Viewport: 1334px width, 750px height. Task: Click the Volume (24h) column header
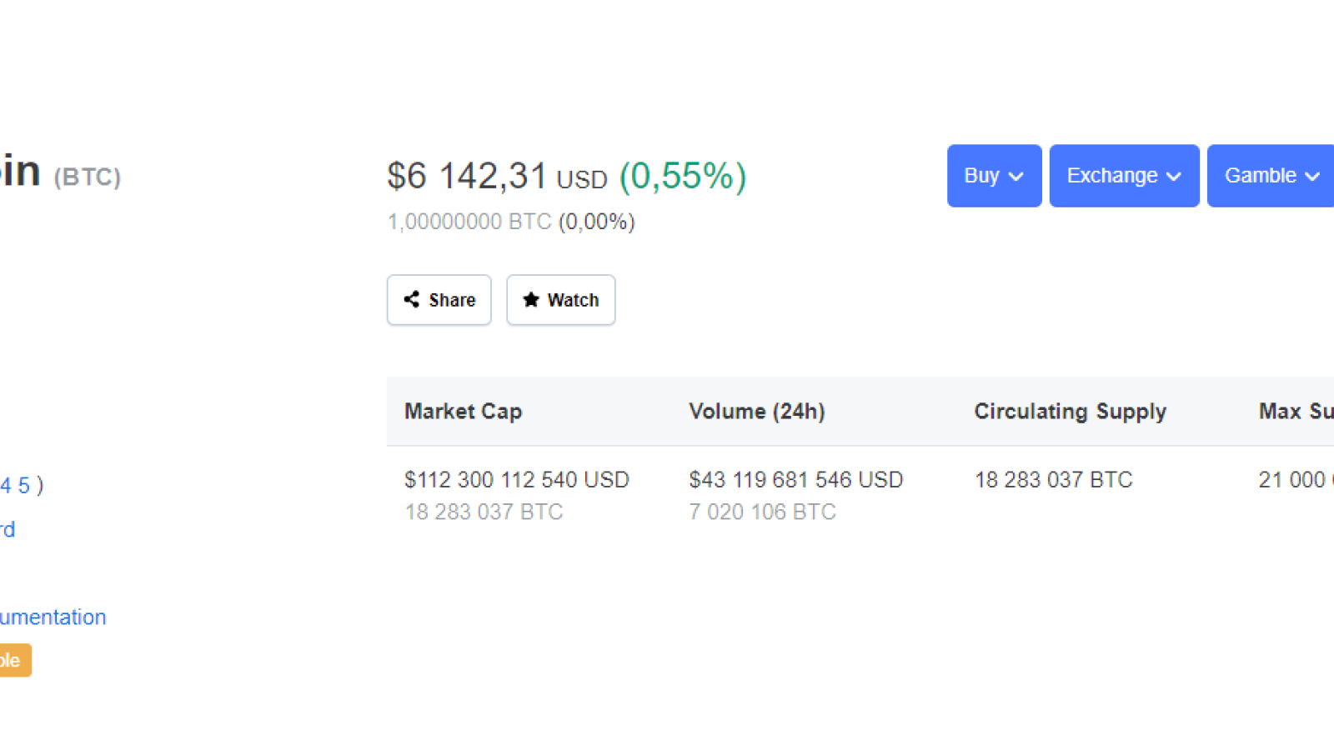(x=757, y=412)
